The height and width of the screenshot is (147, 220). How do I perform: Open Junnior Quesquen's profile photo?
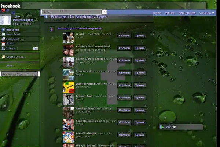pos(69,87)
